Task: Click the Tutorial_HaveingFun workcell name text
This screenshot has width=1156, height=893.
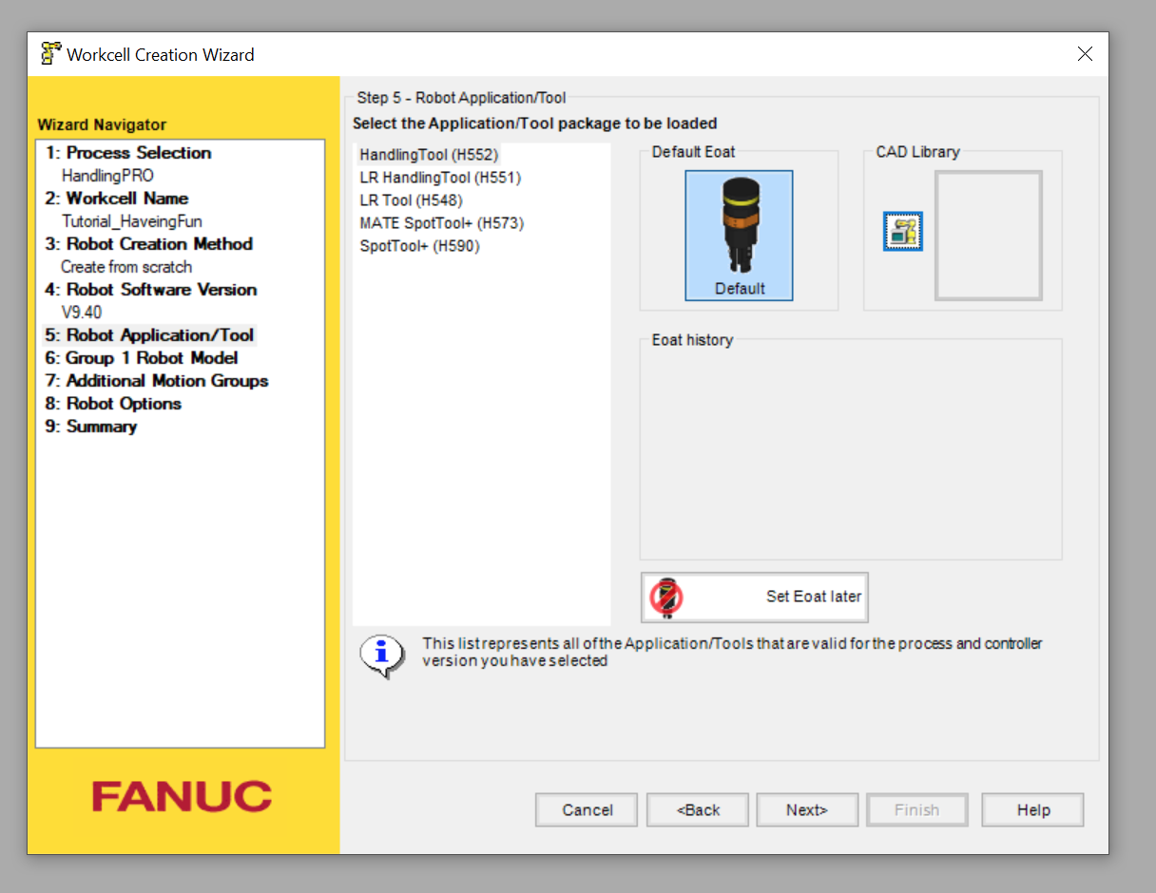Action: pos(132,221)
